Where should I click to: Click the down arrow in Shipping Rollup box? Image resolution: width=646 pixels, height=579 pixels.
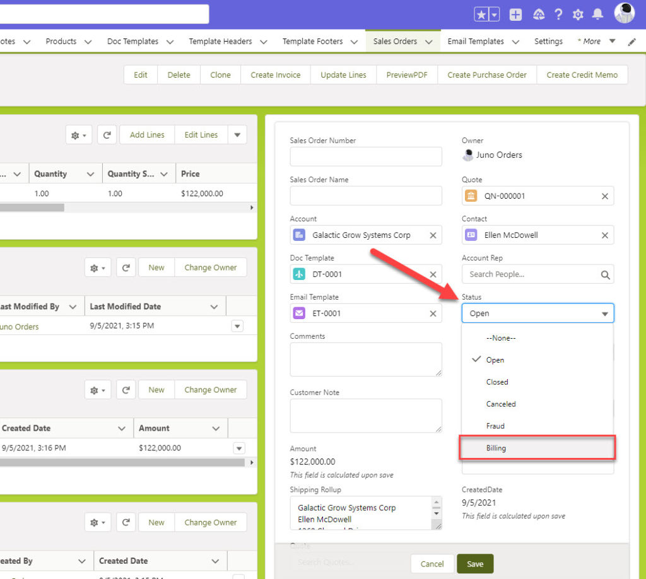[437, 513]
